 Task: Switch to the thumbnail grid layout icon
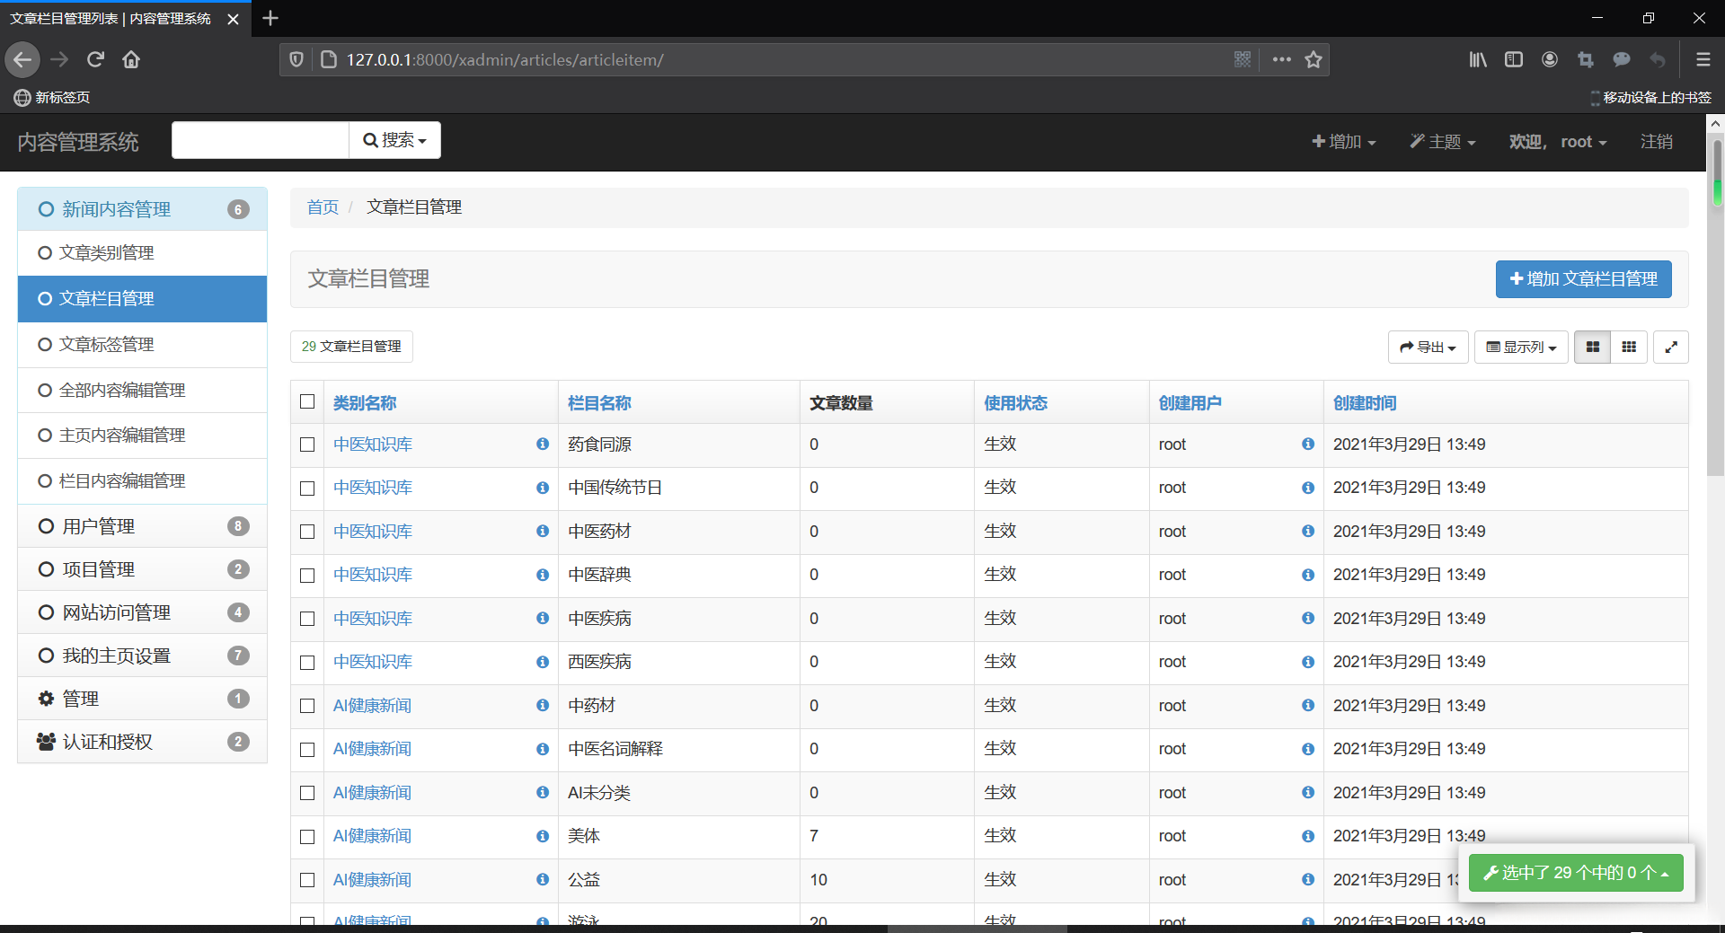(1628, 347)
